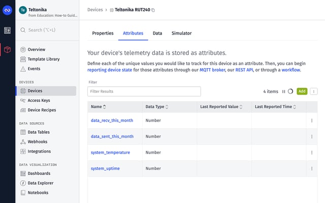
Task: Click the search magnifier icon
Action: tap(23, 30)
